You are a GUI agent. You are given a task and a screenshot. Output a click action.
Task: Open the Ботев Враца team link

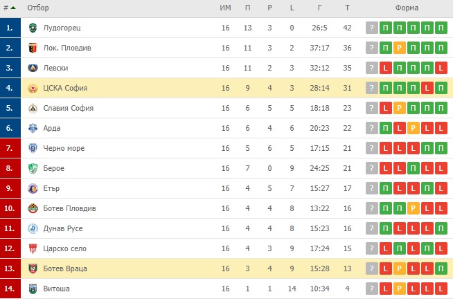pyautogui.click(x=65, y=268)
